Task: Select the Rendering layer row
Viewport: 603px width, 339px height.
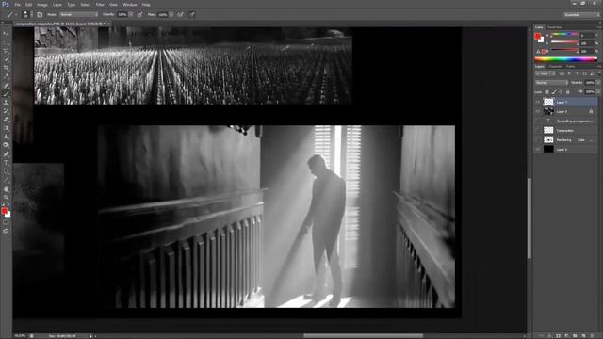Action: [566, 140]
